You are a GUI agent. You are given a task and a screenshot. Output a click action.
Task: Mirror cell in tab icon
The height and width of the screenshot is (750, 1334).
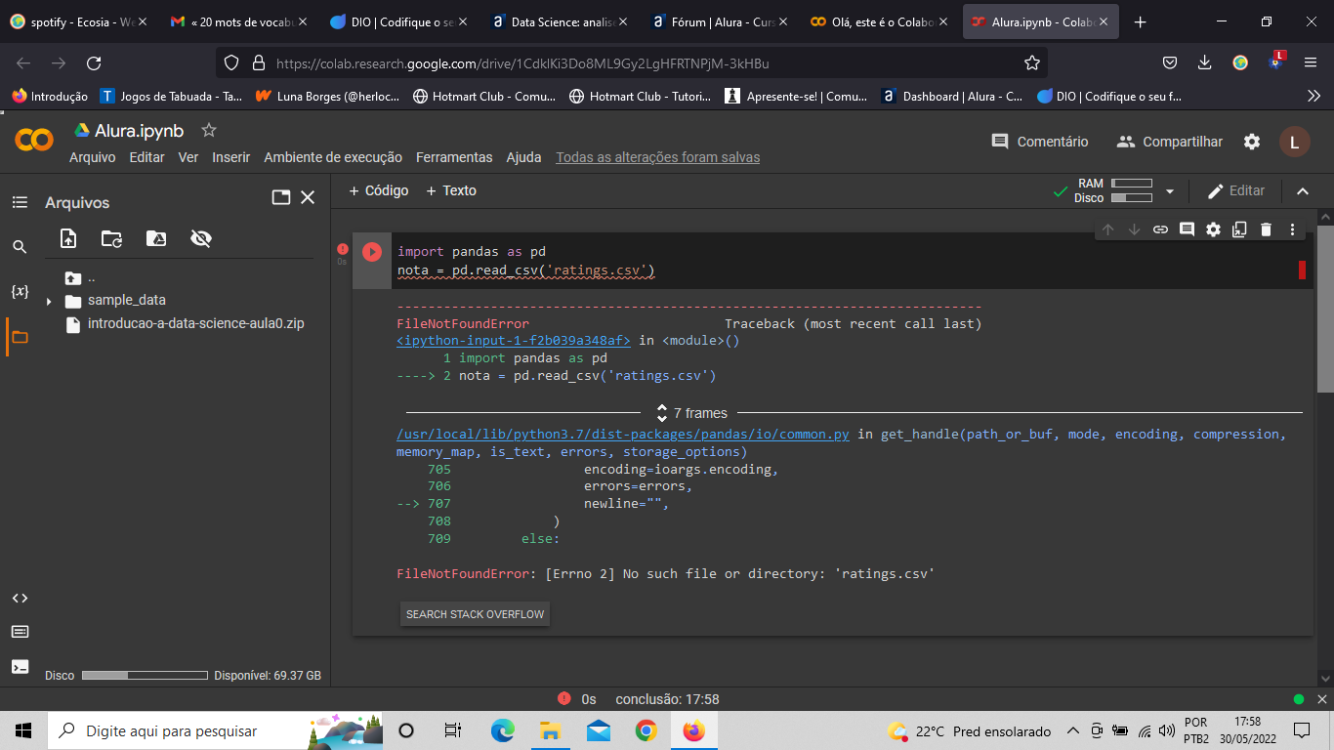click(1239, 229)
